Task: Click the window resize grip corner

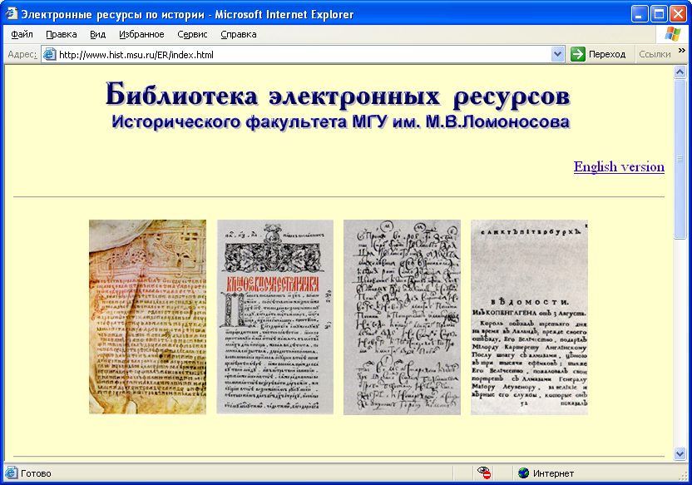Action: (x=683, y=477)
